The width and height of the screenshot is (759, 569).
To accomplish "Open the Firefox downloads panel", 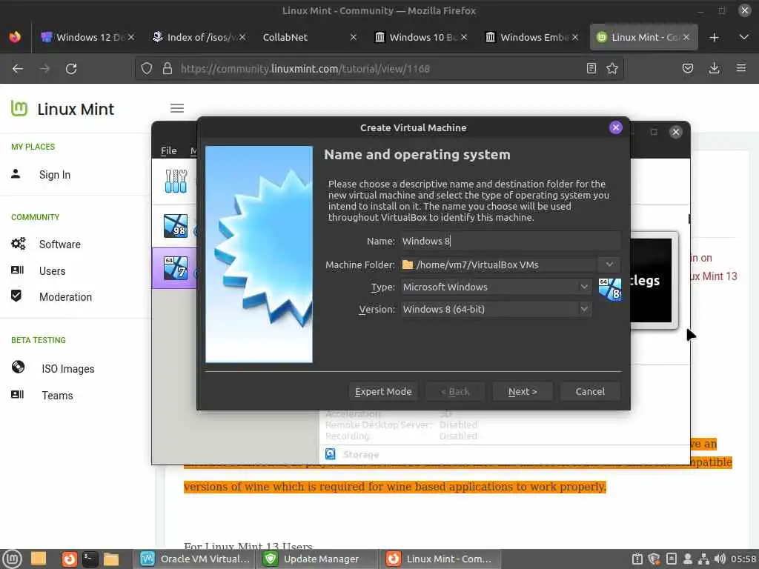I will [714, 69].
